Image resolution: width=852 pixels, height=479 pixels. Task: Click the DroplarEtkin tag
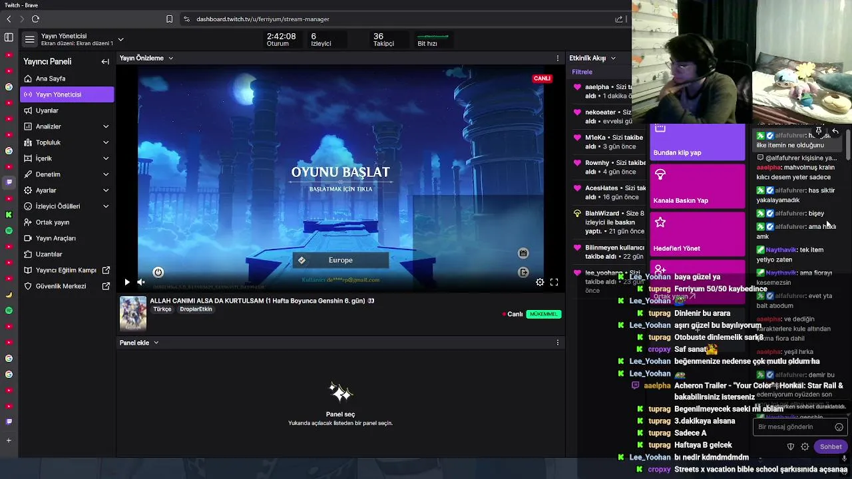point(196,309)
